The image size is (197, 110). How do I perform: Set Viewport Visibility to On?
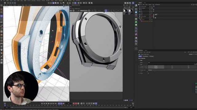172,66
